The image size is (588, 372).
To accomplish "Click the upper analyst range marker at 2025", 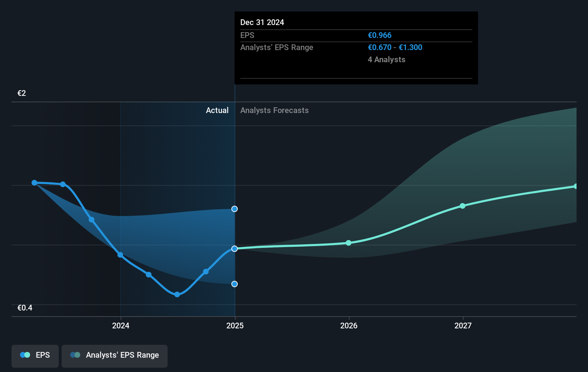I will pyautogui.click(x=235, y=209).
